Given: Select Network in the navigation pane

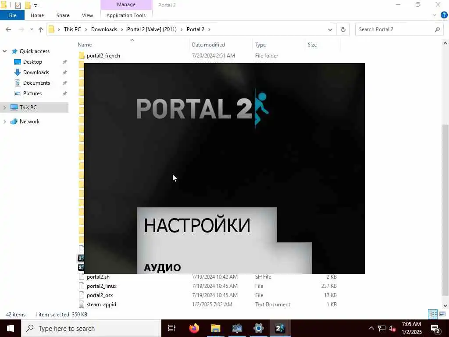Looking at the screenshot, I should pos(29,122).
